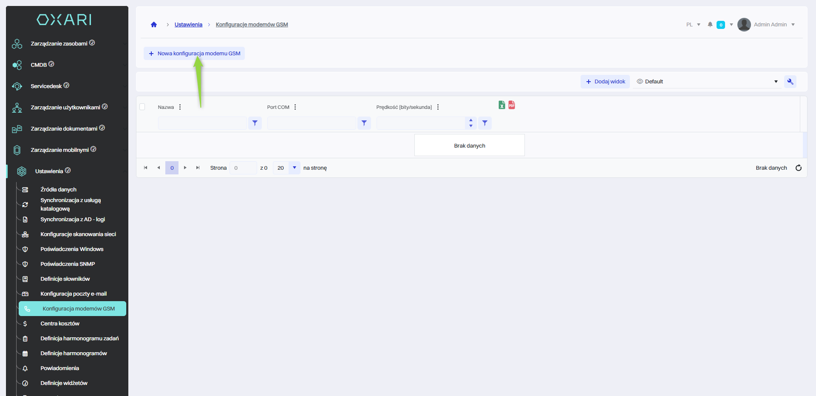Screen dimensions: 816x396
Task: Click the home breadcrumb icon
Action: [x=154, y=25]
